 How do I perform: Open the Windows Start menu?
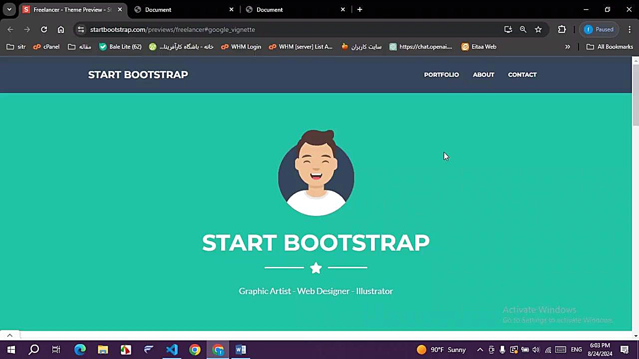click(x=11, y=350)
